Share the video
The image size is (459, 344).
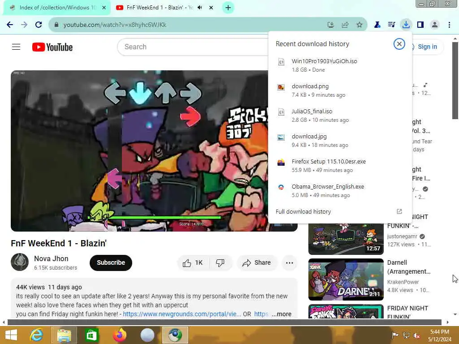pyautogui.click(x=256, y=262)
